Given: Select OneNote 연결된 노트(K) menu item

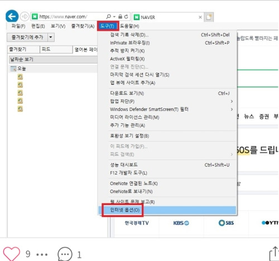Looking at the screenshot, I should (x=167, y=183).
